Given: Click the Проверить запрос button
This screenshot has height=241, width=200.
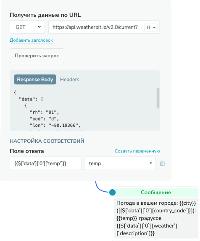Looking at the screenshot, I should coord(37,56).
